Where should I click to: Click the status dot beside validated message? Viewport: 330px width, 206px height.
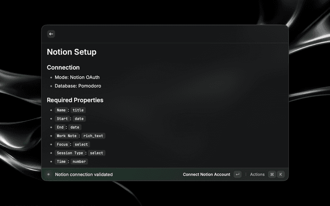point(48,174)
